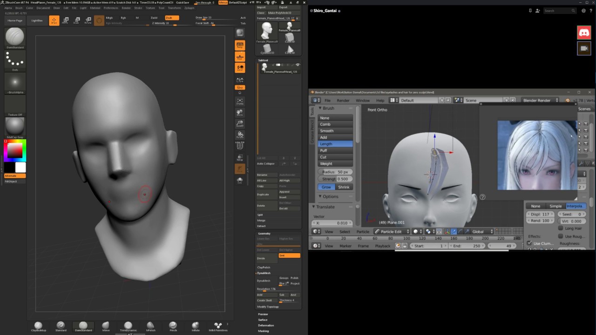Select hPolish brush on bottom shelf
The image size is (596, 335).
150,327
